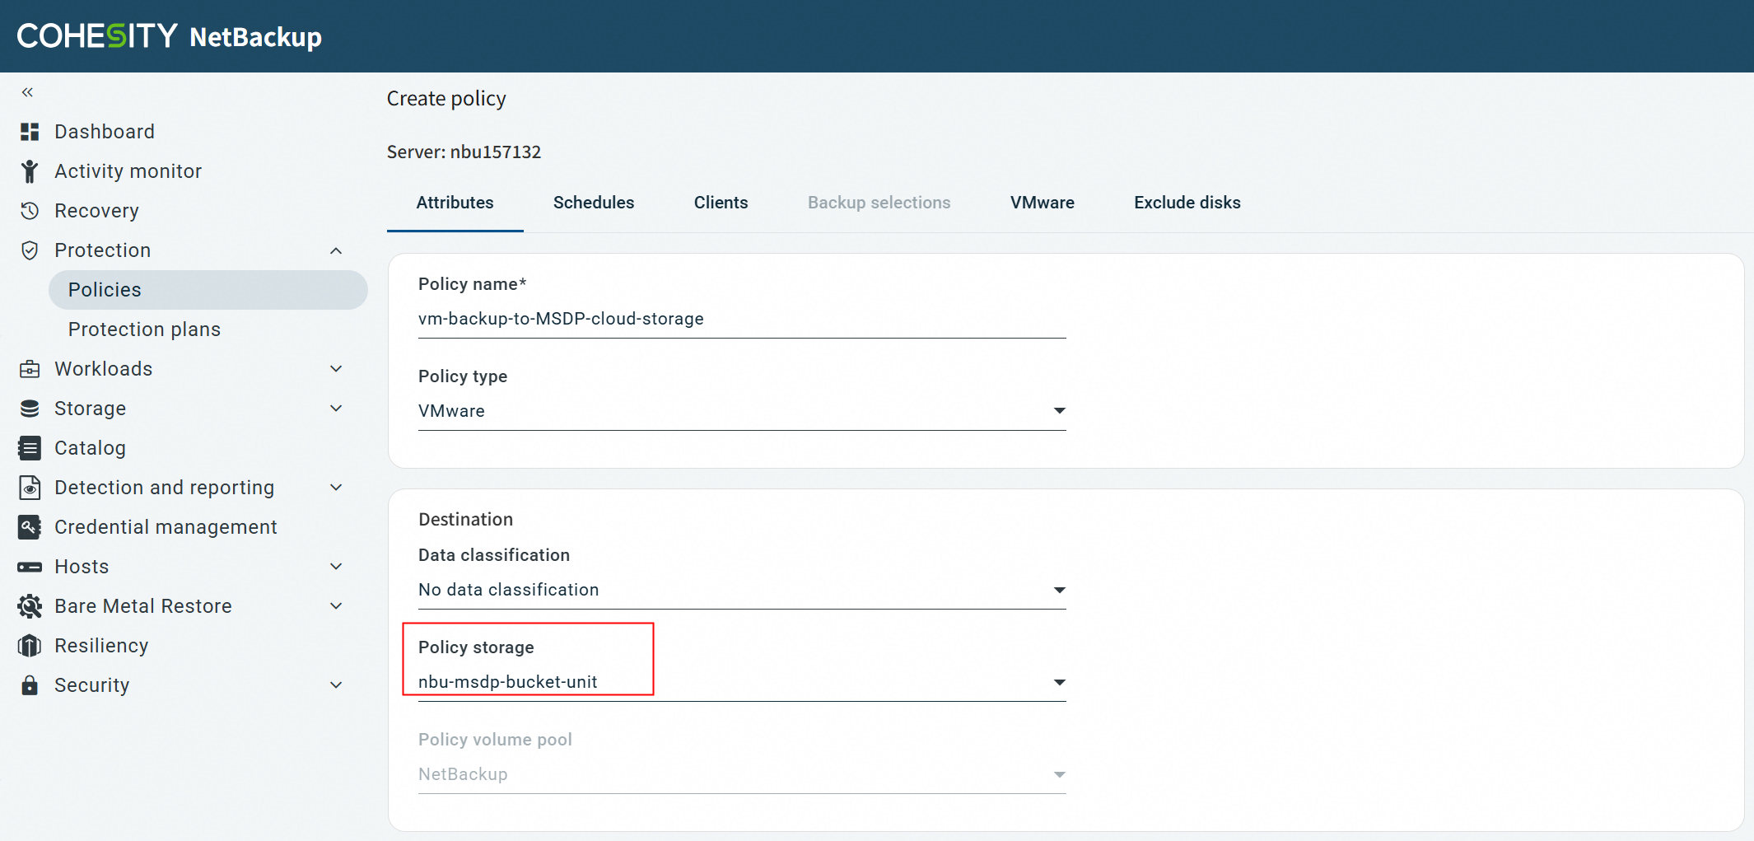Click the Hosts menu label
The height and width of the screenshot is (841, 1754).
(x=82, y=567)
